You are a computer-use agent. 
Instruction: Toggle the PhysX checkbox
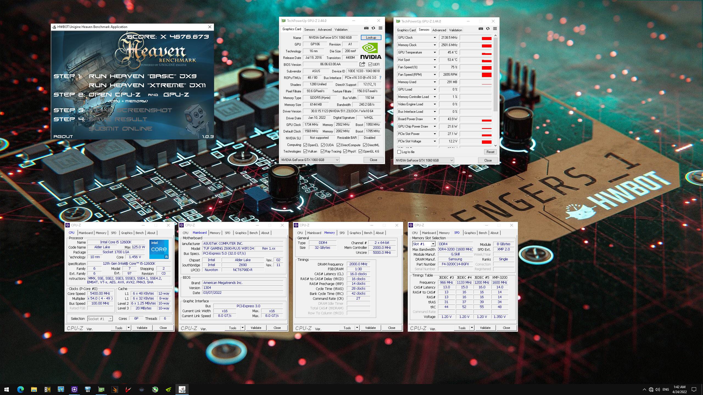pos(345,151)
